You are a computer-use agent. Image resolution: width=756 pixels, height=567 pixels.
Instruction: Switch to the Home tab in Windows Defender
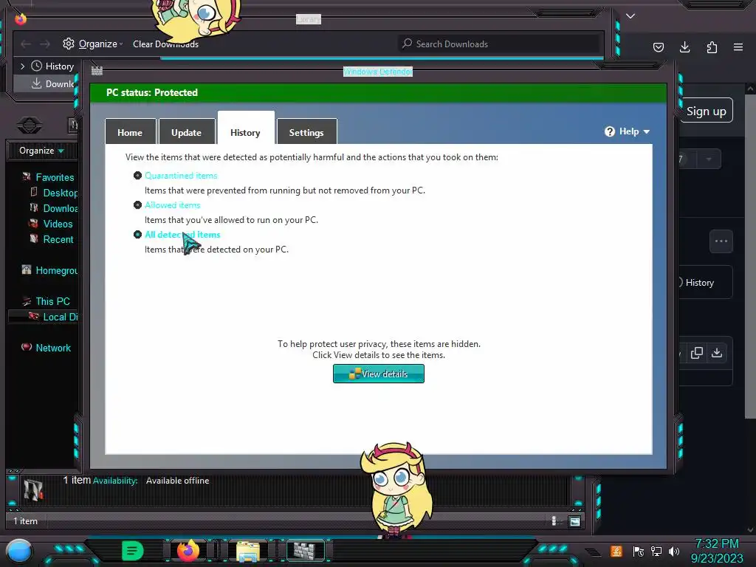click(x=130, y=132)
